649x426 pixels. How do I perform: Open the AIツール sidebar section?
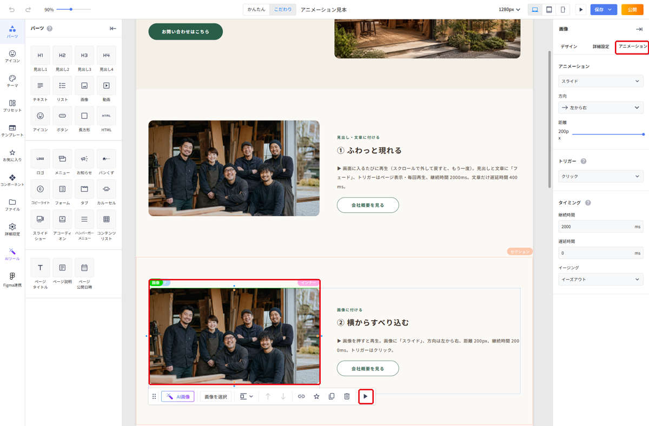pos(12,254)
